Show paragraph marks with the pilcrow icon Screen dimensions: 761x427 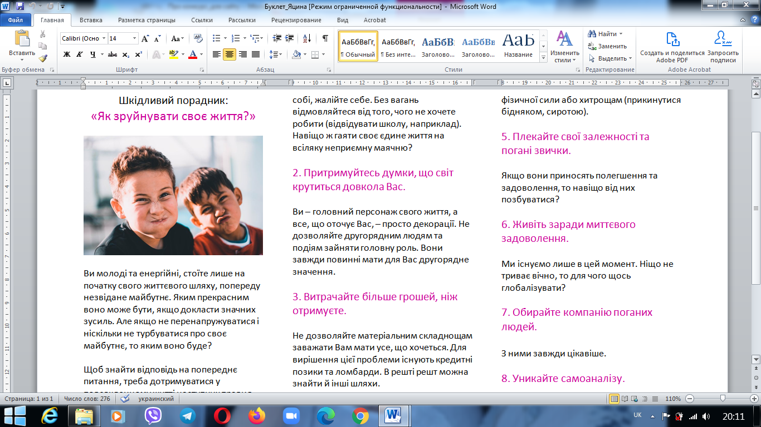(x=325, y=38)
